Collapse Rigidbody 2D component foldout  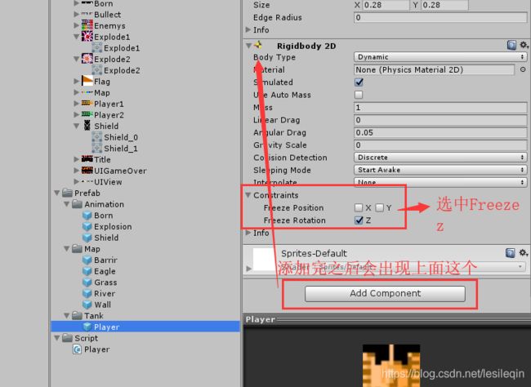(x=248, y=46)
